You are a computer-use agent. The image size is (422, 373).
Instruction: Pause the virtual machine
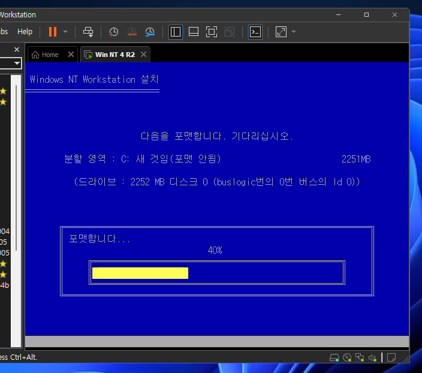pos(53,32)
